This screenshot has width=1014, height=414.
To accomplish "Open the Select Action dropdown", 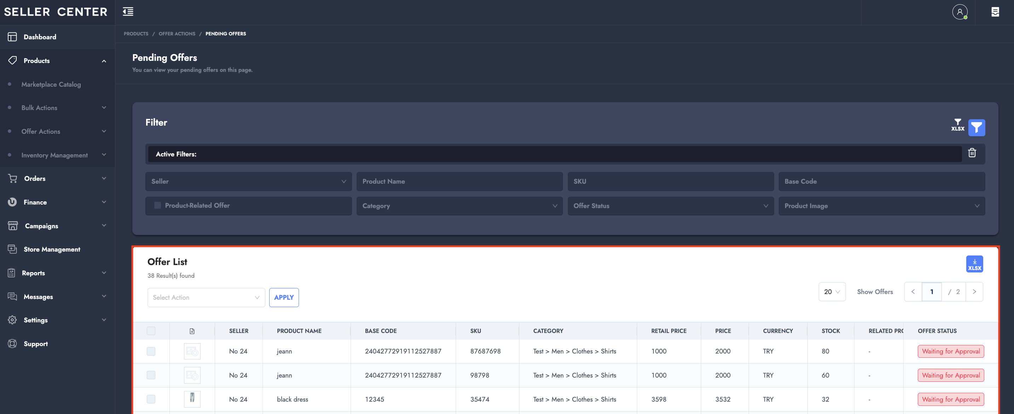I will click(x=206, y=298).
